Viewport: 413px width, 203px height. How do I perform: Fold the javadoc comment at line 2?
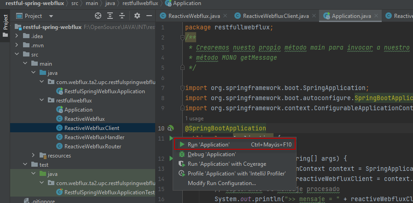(x=182, y=38)
